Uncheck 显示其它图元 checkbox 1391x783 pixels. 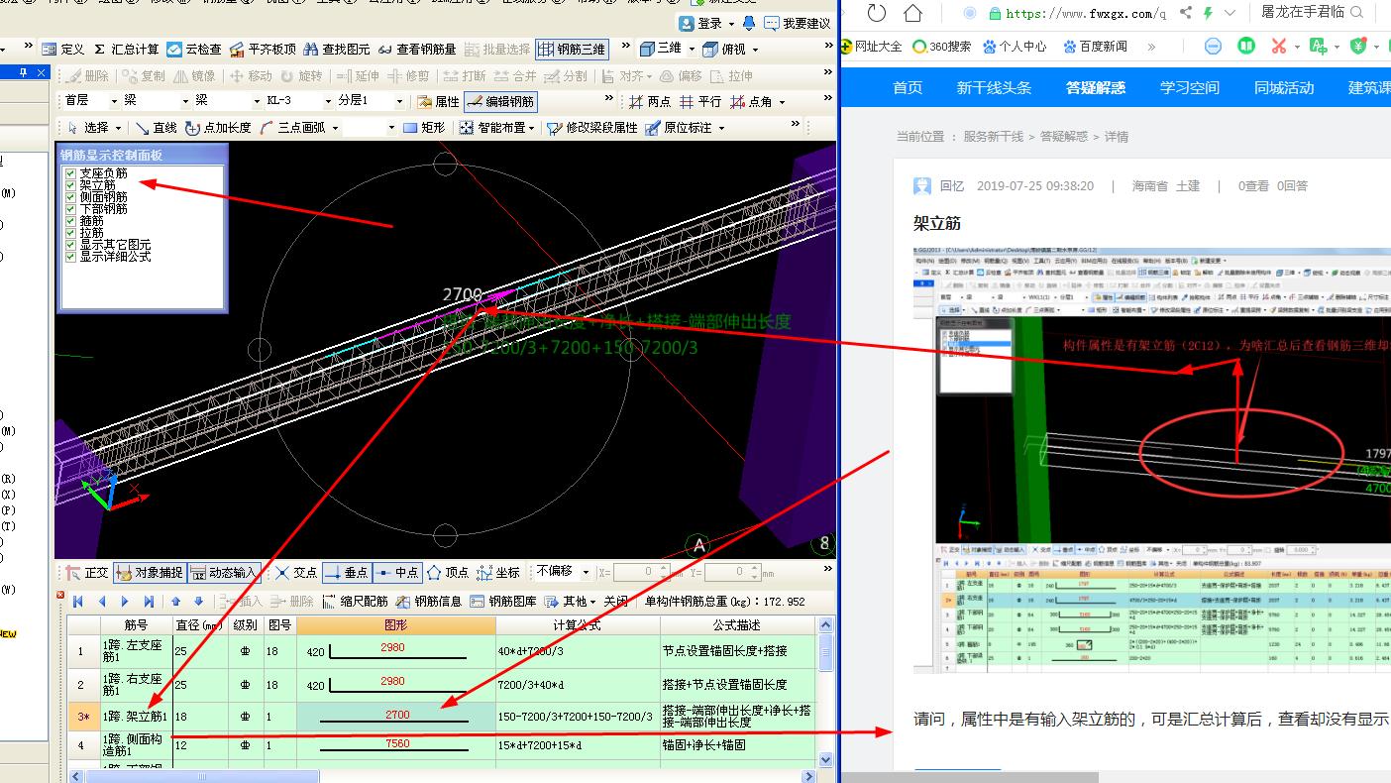[70, 245]
